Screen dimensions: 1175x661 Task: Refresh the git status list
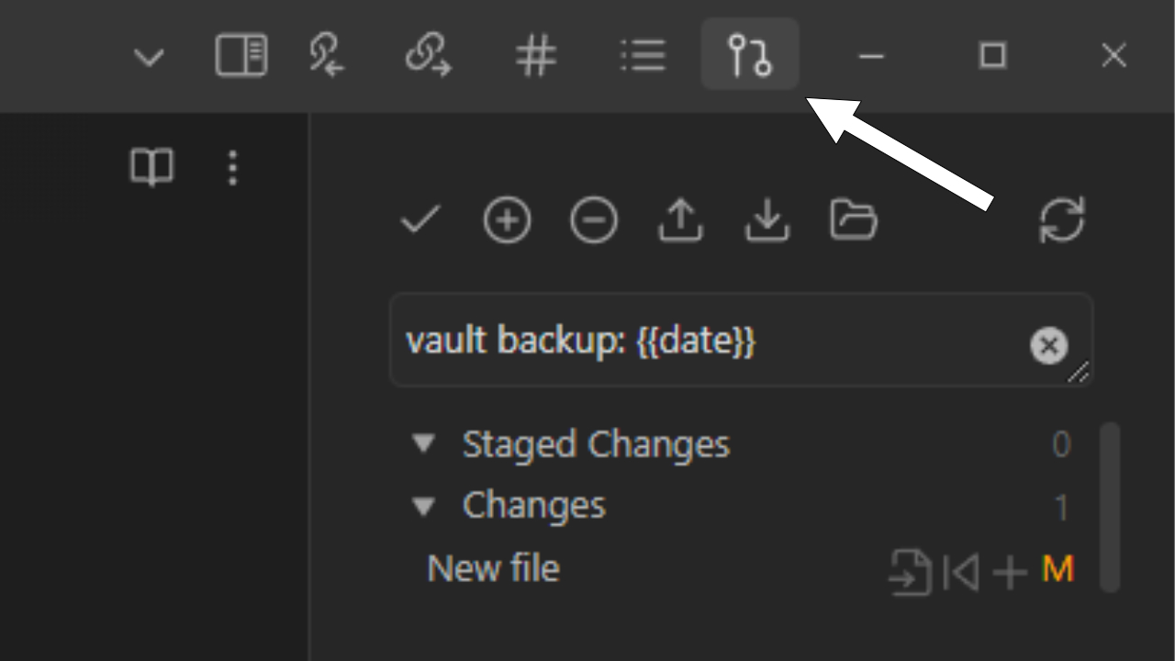point(1062,220)
